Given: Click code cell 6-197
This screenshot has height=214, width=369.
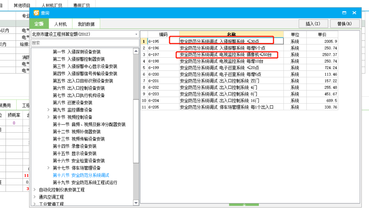Looking at the screenshot, I should coord(163,54).
